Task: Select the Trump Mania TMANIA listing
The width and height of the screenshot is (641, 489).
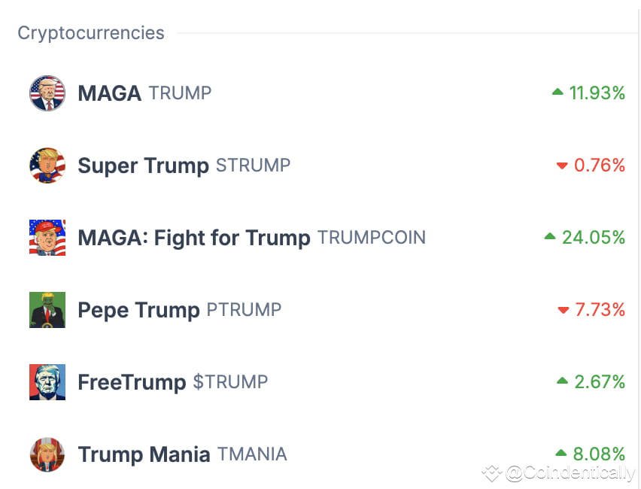Action: coord(182,454)
